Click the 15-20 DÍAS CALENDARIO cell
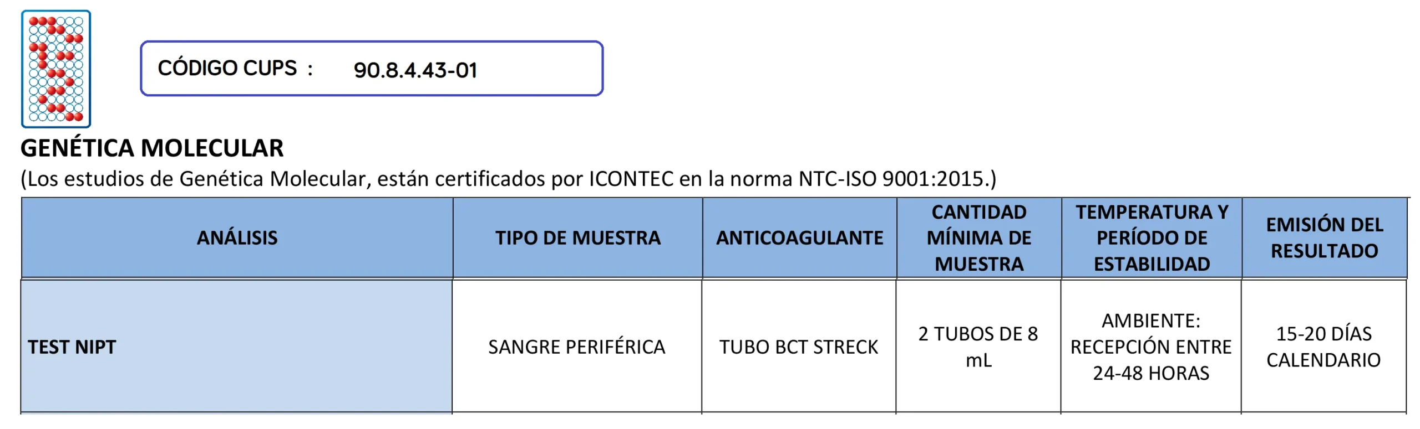Viewport: 1420px width, 429px height. click(1323, 347)
